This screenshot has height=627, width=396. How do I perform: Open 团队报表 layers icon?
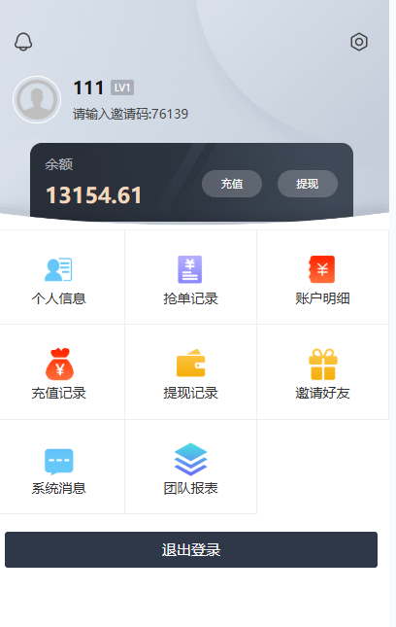[x=191, y=459]
